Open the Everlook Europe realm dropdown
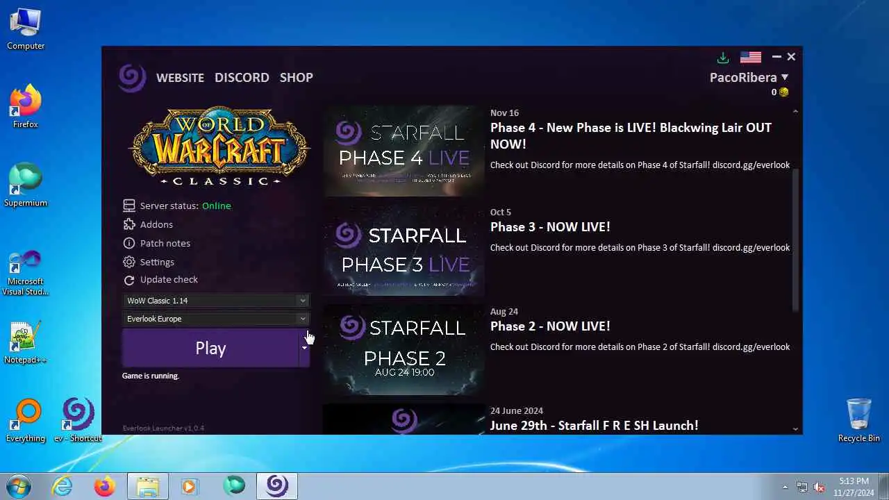This screenshot has height=500, width=889. [x=216, y=319]
